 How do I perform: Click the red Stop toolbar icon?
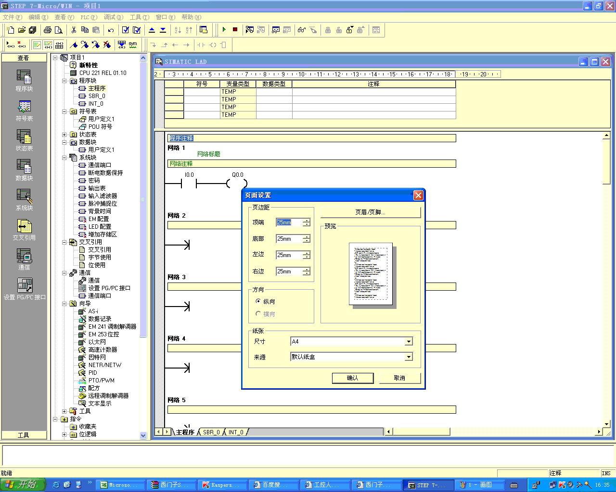point(235,30)
